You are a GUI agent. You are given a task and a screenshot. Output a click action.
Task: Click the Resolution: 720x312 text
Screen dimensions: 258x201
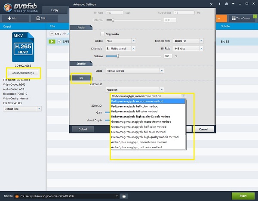click(x=15, y=94)
